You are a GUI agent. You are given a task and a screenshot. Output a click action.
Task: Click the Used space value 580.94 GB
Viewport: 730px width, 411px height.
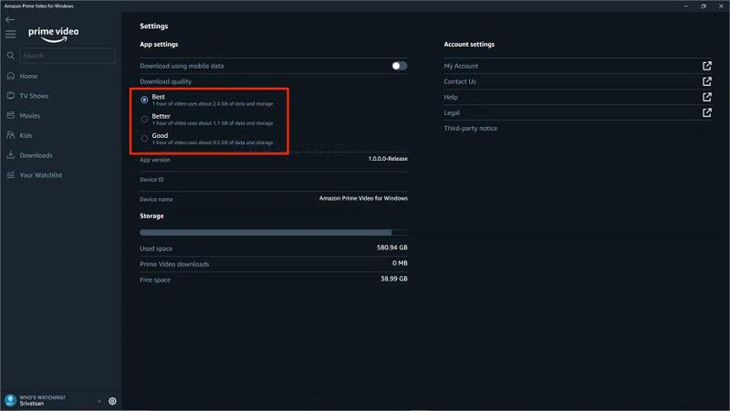click(392, 248)
